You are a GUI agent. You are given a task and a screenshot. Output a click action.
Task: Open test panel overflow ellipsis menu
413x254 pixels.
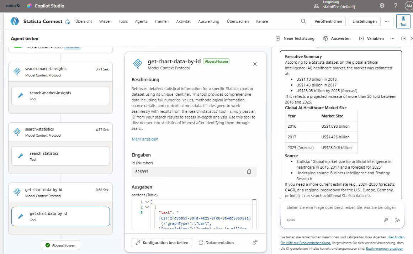(392, 38)
